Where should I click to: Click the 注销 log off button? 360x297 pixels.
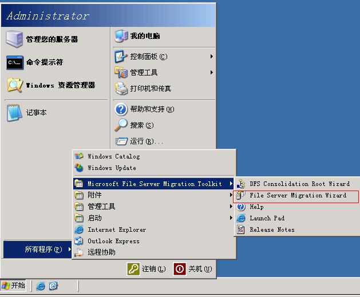tap(146, 269)
